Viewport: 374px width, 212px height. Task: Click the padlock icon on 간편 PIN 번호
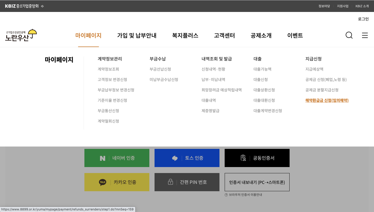pyautogui.click(x=170, y=182)
